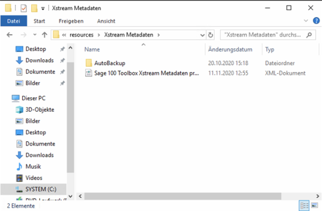Click the navigation pane vertical scrollbar thumb
This screenshot has width=322, height=211.
point(70,118)
